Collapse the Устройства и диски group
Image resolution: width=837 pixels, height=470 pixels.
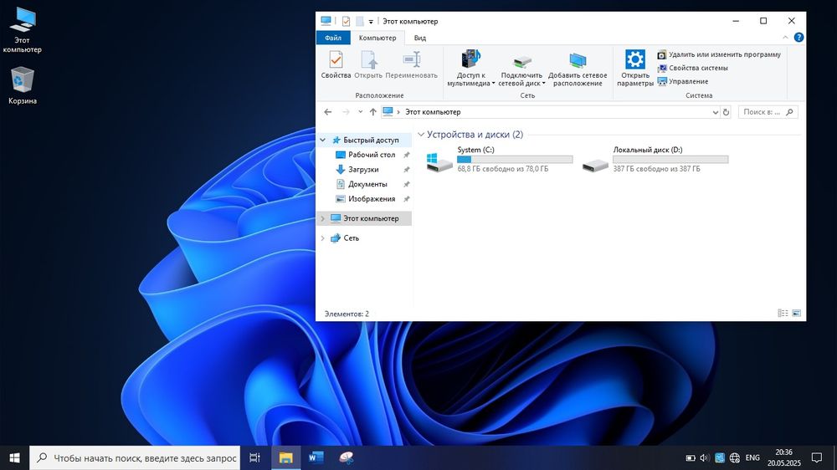[420, 135]
